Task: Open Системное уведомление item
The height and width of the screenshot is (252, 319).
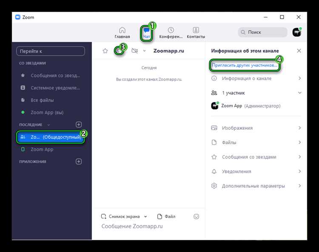Action: click(x=51, y=88)
